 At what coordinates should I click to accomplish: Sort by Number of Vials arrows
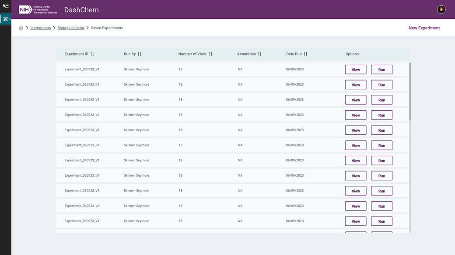210,54
